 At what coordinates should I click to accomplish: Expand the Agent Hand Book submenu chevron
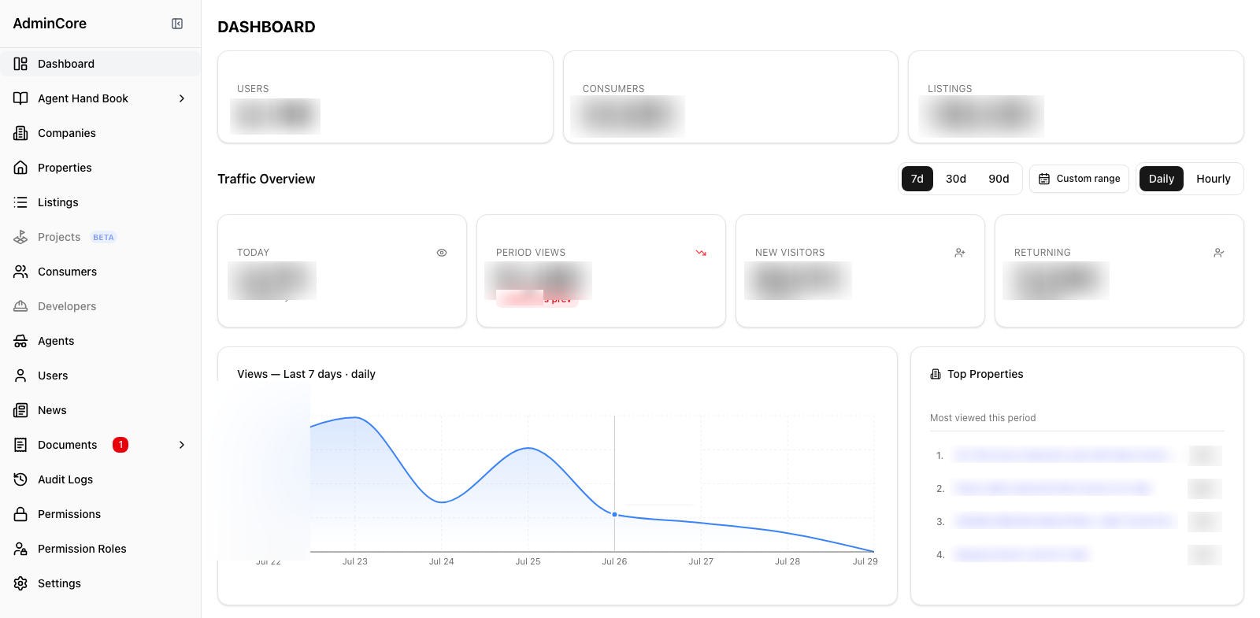(182, 98)
